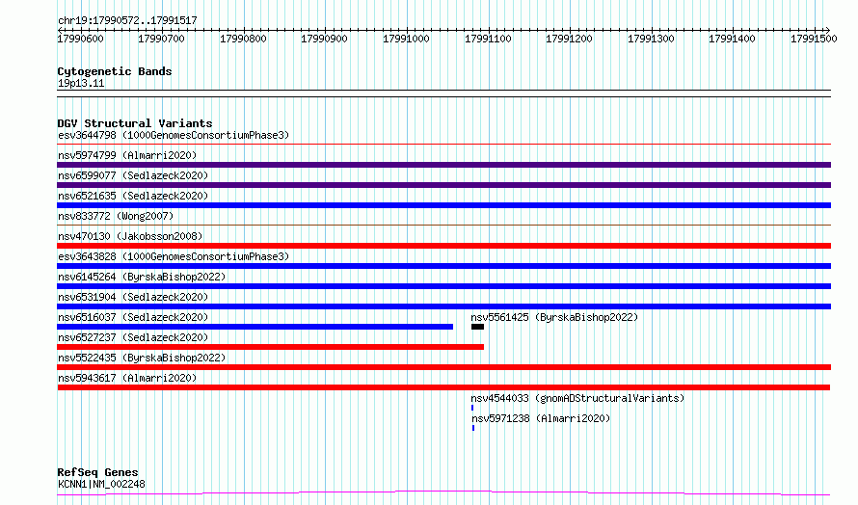Click the red bar of nsv470130
The height and width of the screenshot is (505, 858).
click(443, 246)
